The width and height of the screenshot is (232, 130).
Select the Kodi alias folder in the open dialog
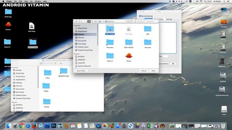point(110,43)
